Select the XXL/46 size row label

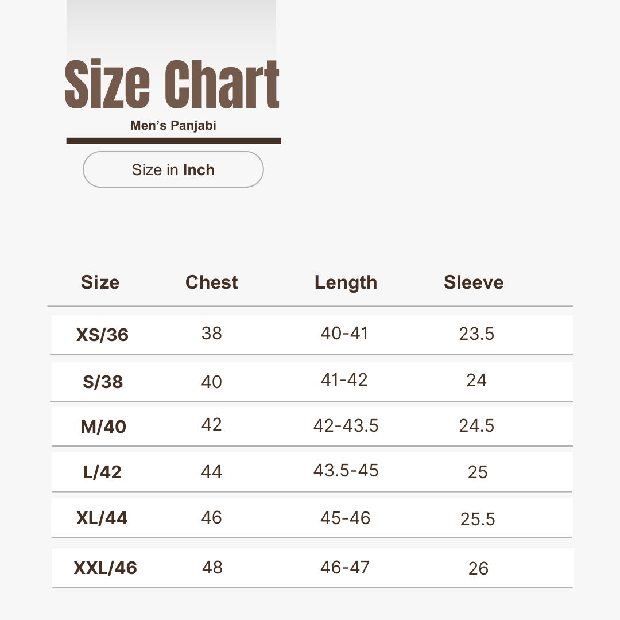(106, 568)
